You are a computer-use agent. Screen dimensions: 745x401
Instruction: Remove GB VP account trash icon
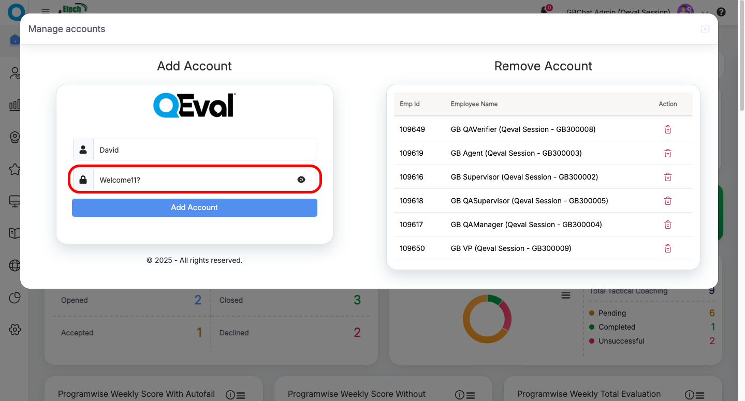667,248
